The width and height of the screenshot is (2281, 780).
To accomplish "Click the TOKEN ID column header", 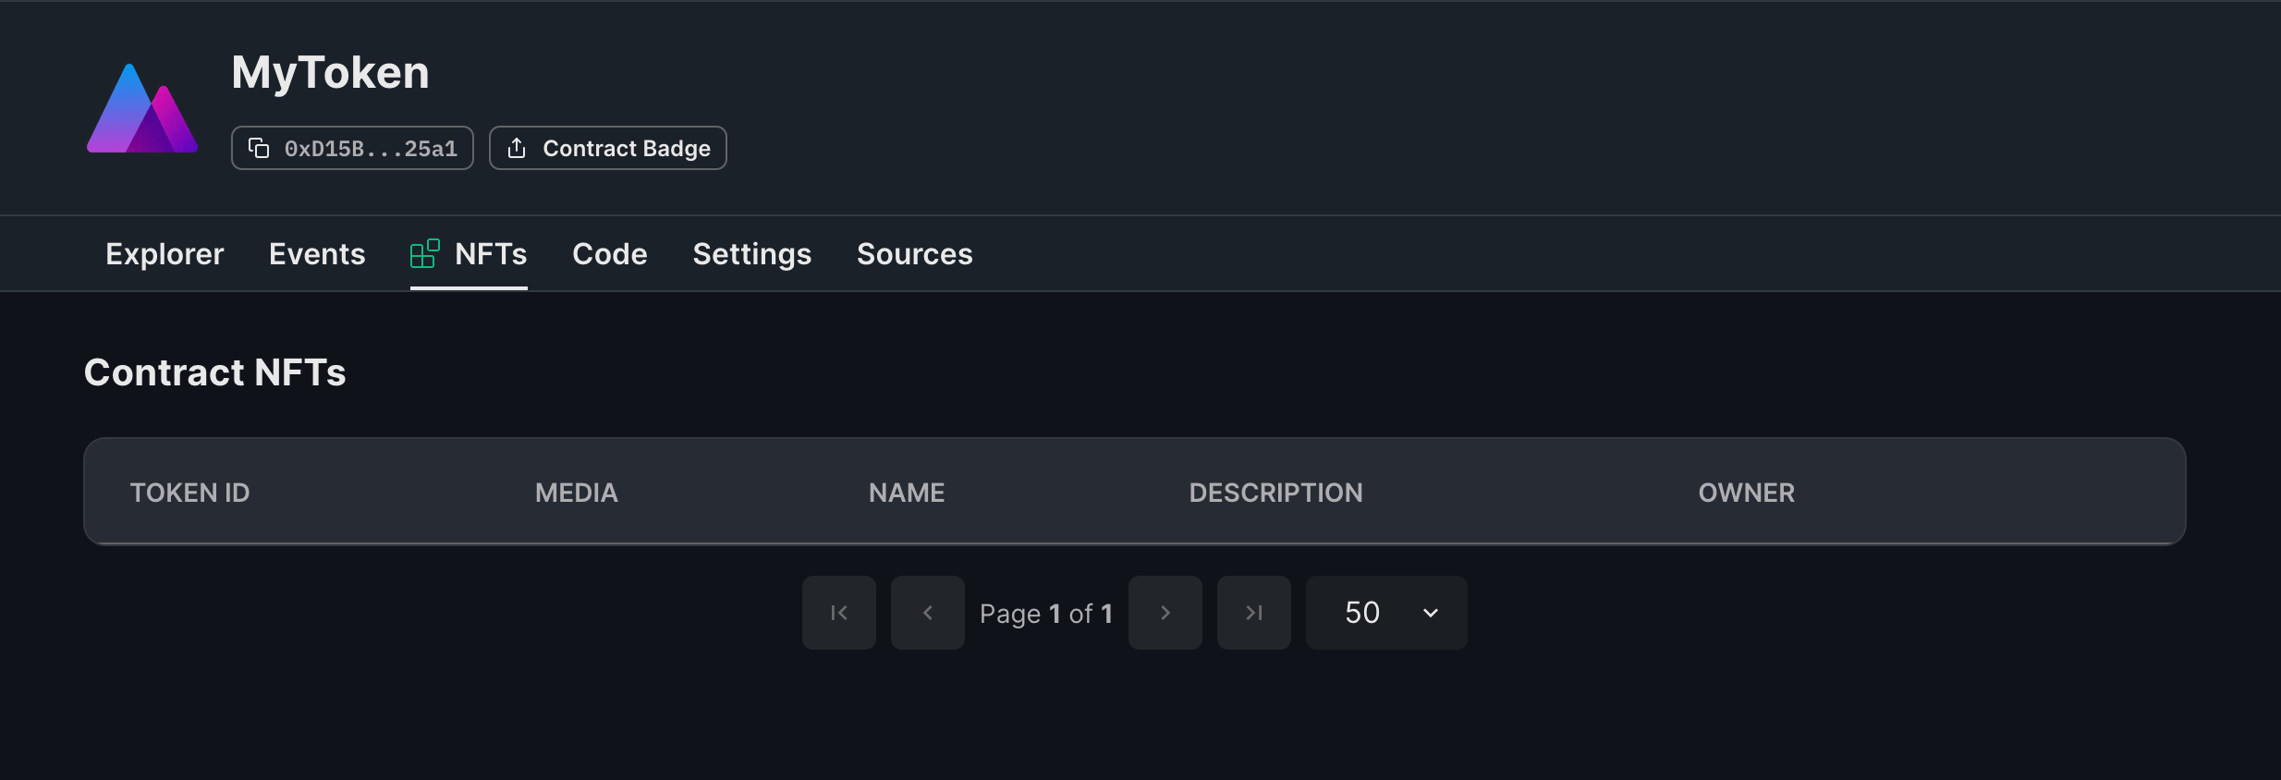I will pos(189,492).
